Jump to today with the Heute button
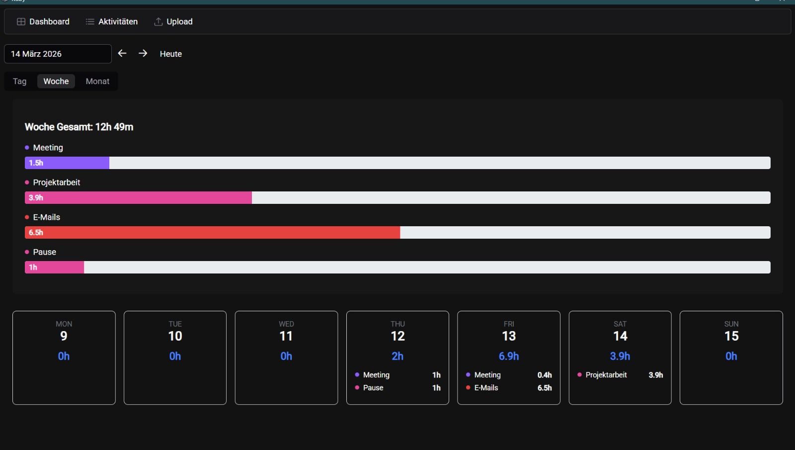The height and width of the screenshot is (450, 795). tap(170, 54)
